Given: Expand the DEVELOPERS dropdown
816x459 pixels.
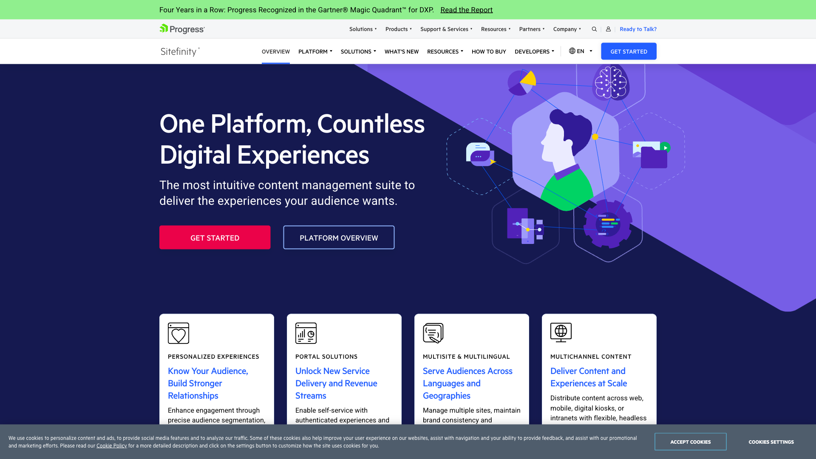Looking at the screenshot, I should point(534,51).
